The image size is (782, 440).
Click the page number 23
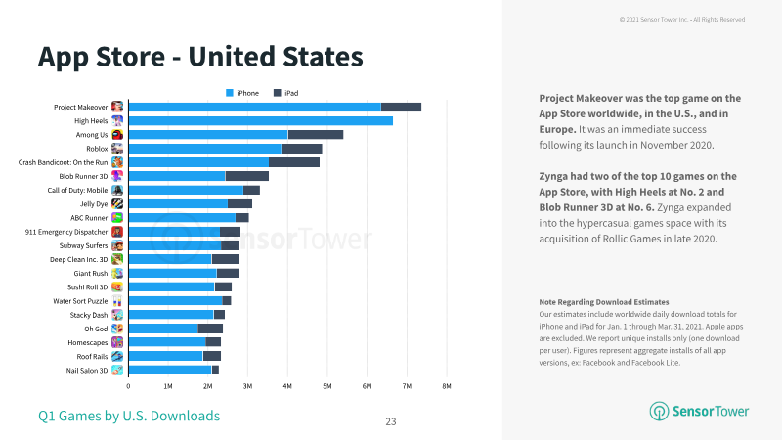[391, 421]
